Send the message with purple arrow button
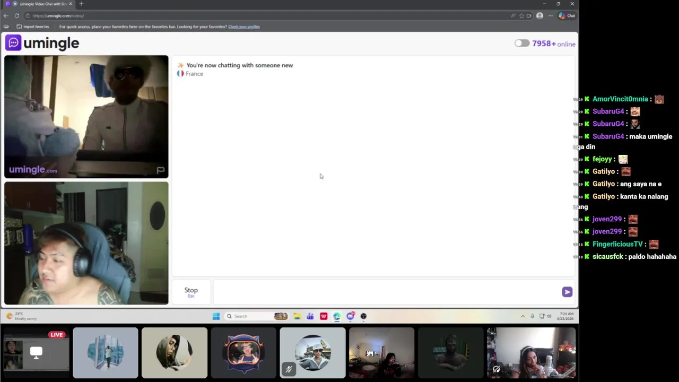 point(567,292)
